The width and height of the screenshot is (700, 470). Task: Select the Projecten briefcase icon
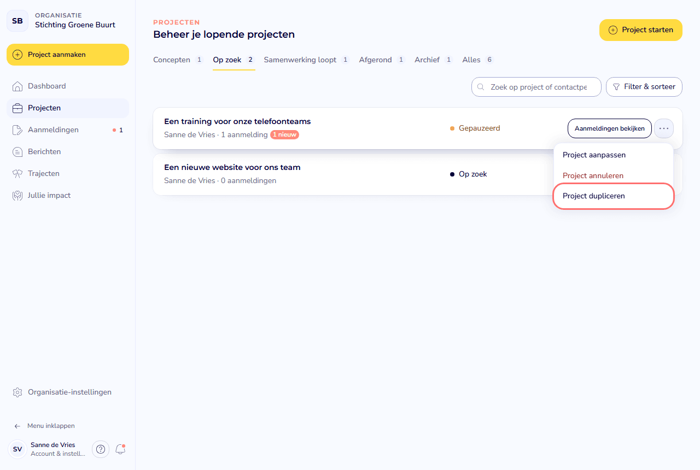coord(17,108)
